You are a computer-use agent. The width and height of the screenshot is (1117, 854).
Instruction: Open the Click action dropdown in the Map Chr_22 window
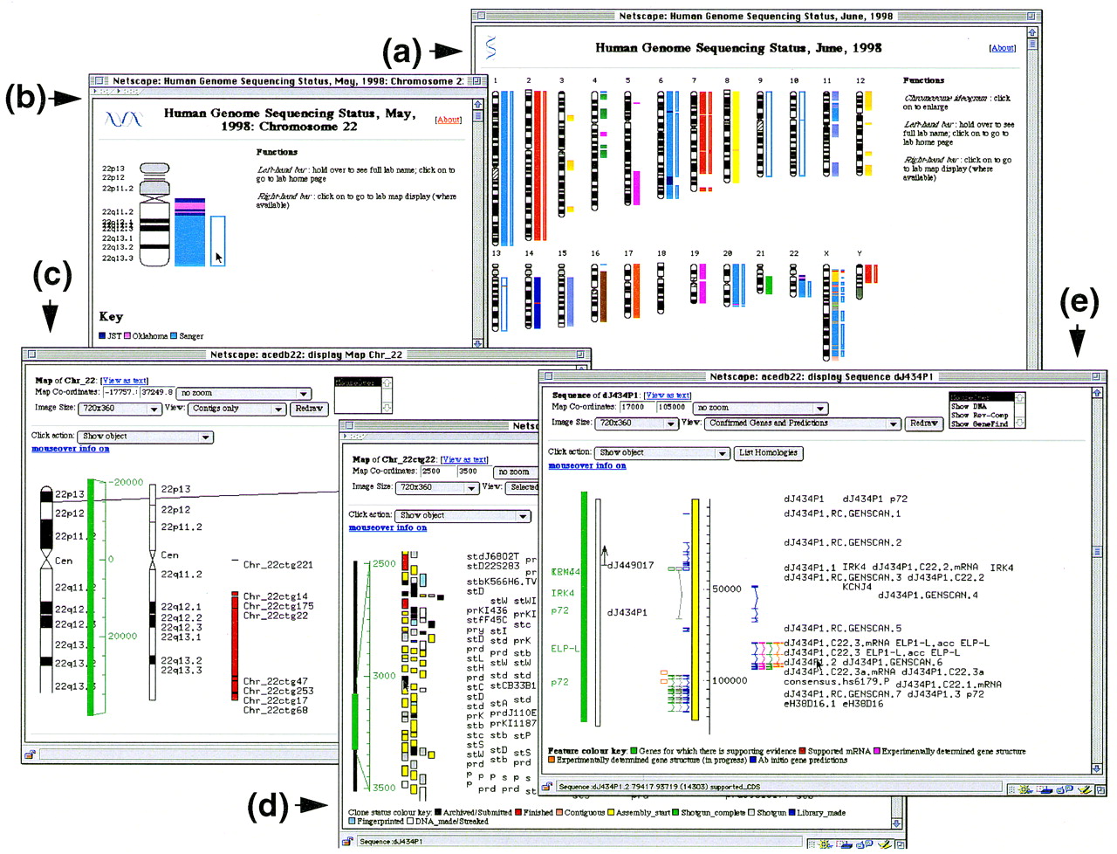(x=145, y=437)
